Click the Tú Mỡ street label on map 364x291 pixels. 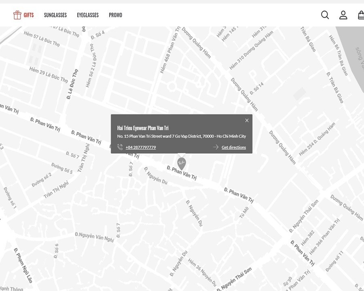244,211
